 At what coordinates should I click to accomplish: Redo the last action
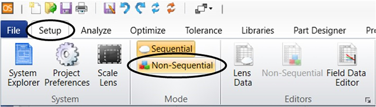coord(141,9)
